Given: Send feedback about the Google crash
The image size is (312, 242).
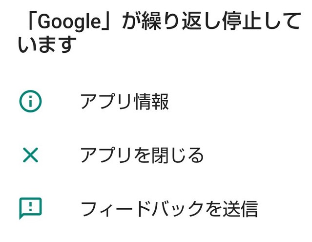Looking at the screenshot, I should (168, 209).
